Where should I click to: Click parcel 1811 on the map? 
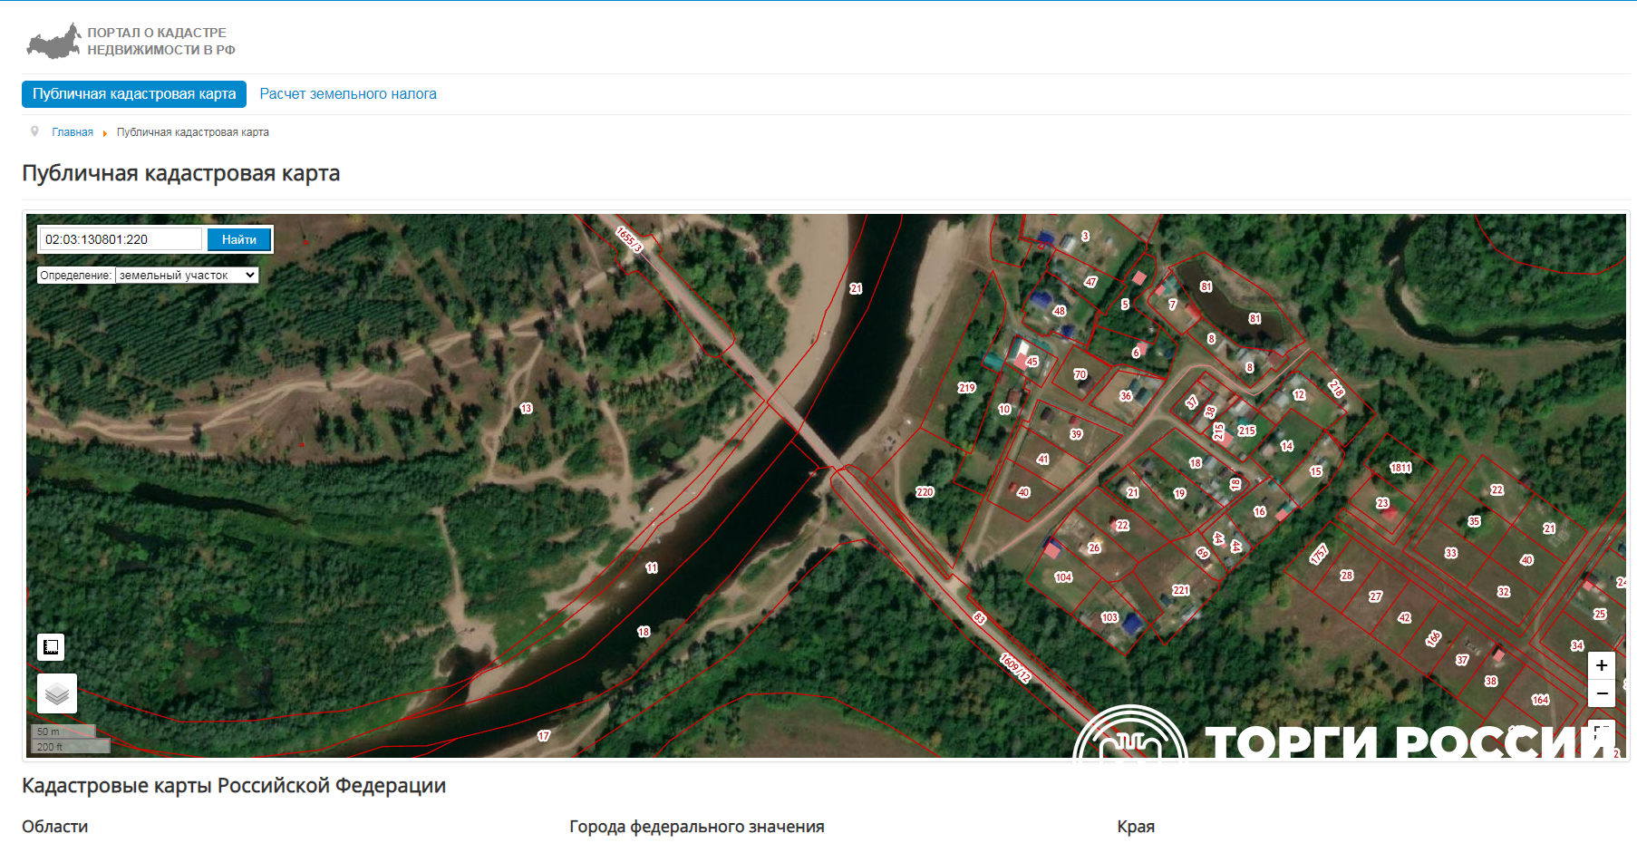pyautogui.click(x=1400, y=468)
